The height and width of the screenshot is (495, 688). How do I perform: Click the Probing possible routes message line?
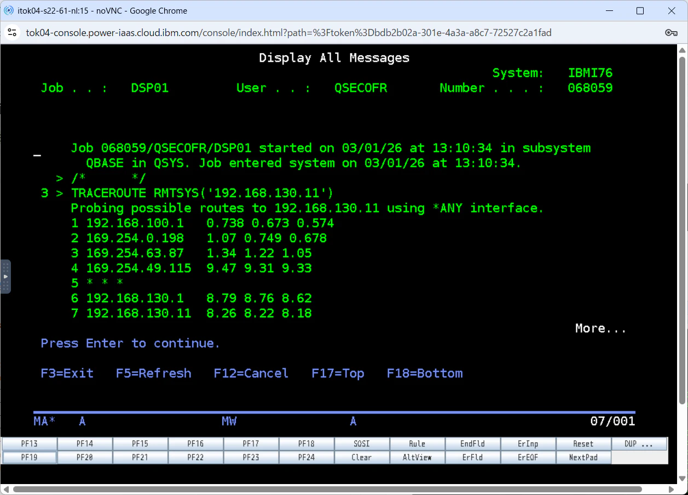pos(307,208)
